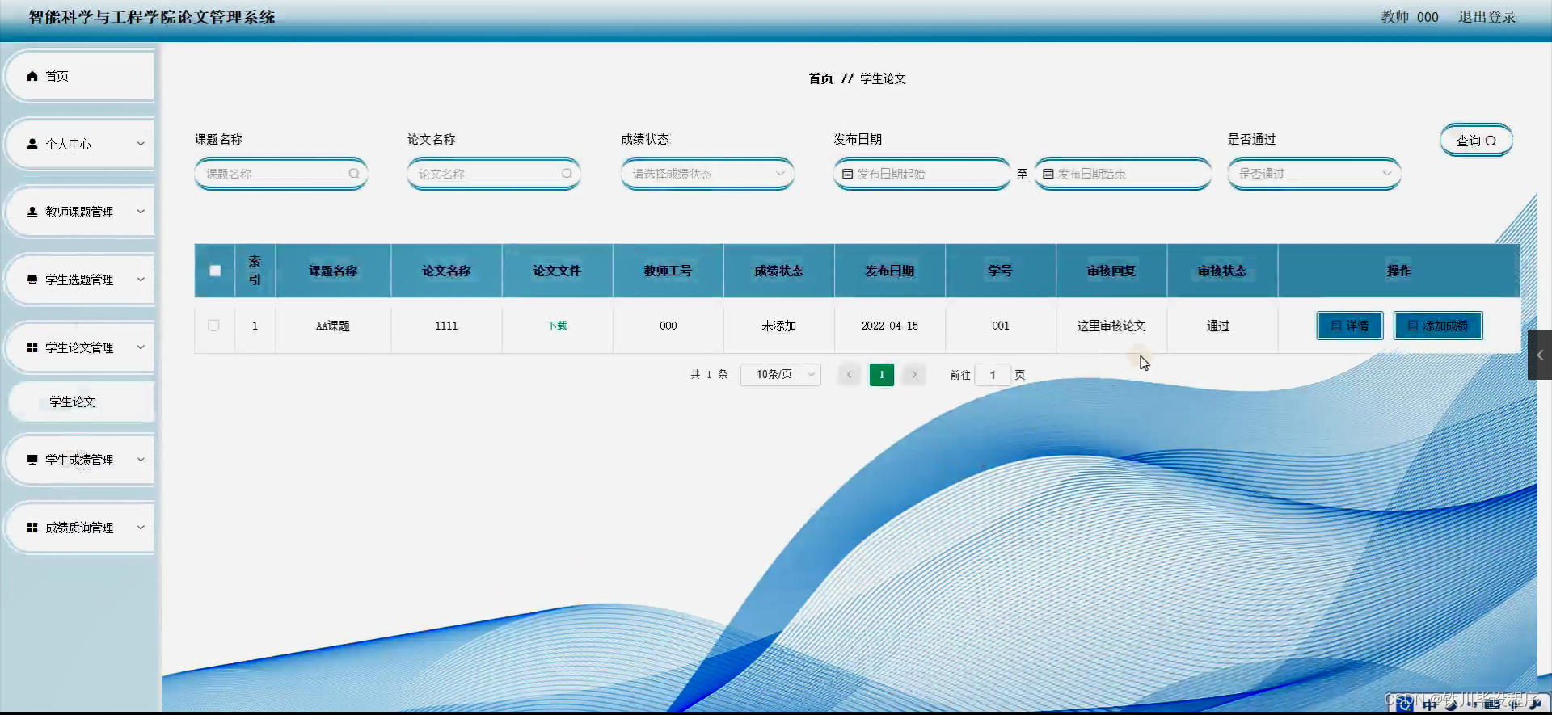
Task: Click the 详情 button for AA课题
Action: coord(1350,326)
